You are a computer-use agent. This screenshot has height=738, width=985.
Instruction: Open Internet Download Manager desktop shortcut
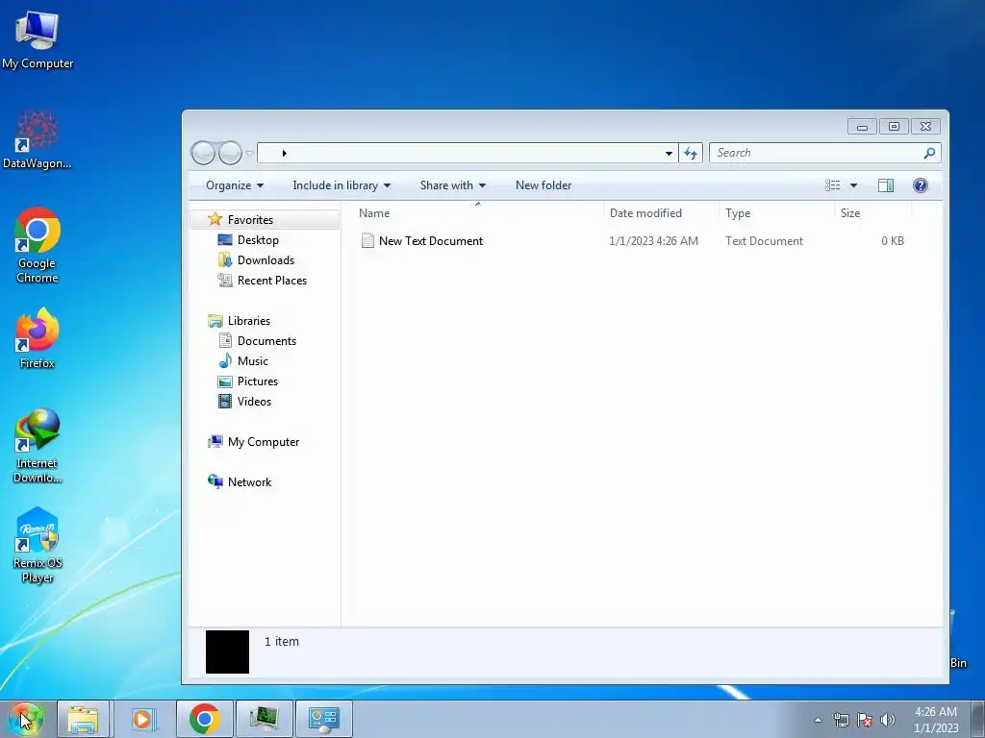(x=38, y=446)
